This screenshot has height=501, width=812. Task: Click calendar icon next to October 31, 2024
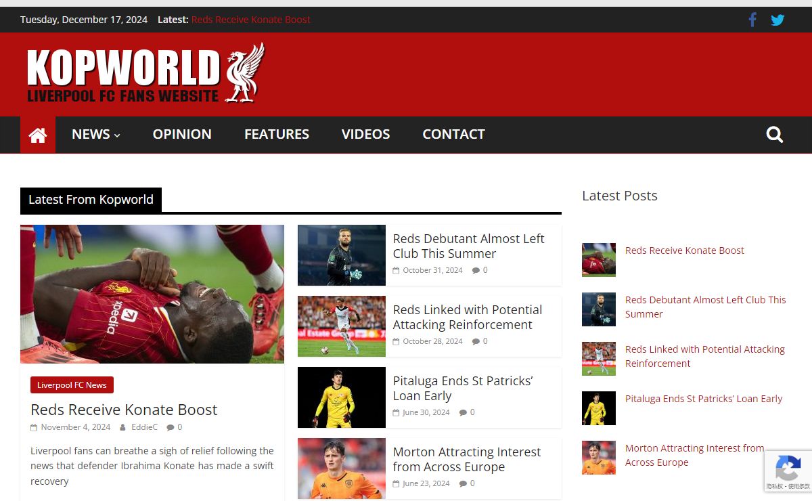coord(396,270)
